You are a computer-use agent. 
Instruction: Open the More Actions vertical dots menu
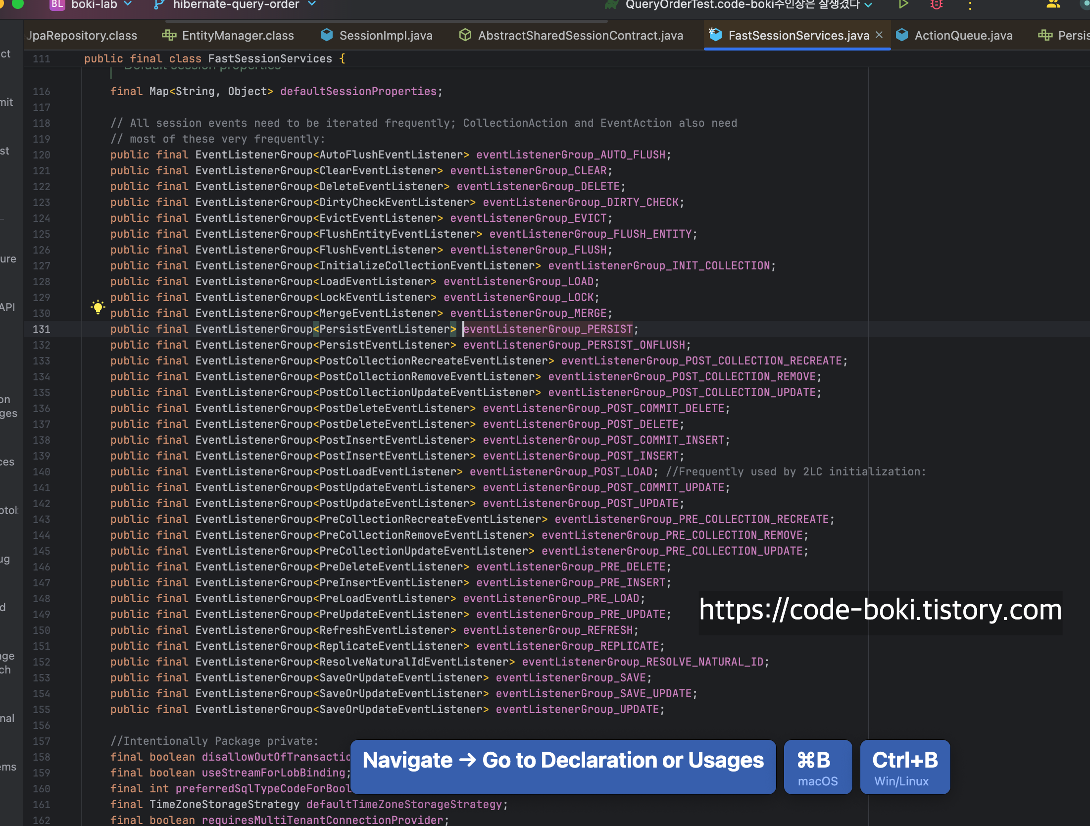tap(970, 5)
